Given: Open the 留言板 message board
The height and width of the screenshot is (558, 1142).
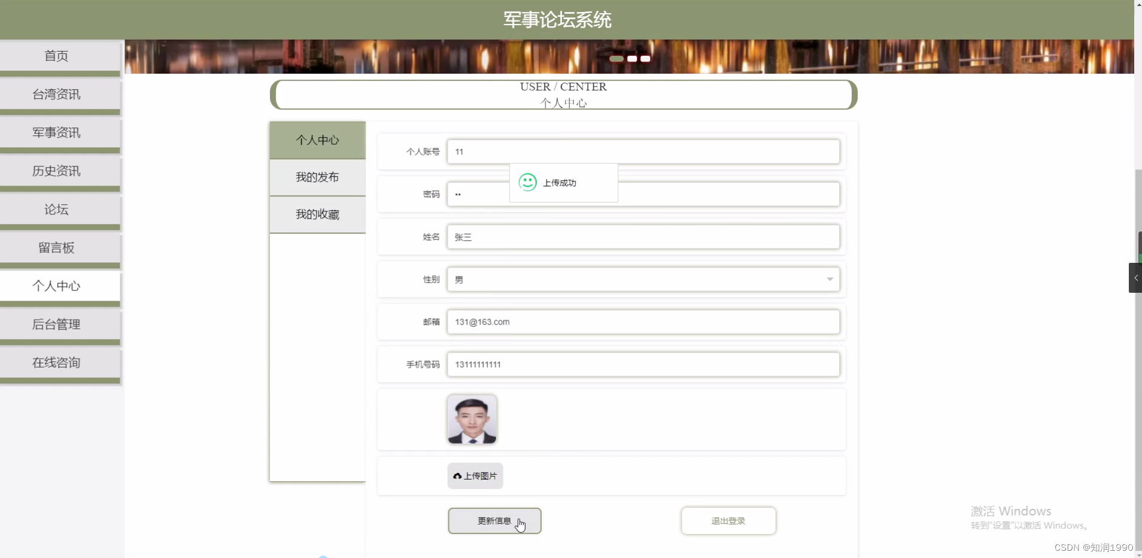Looking at the screenshot, I should point(57,247).
